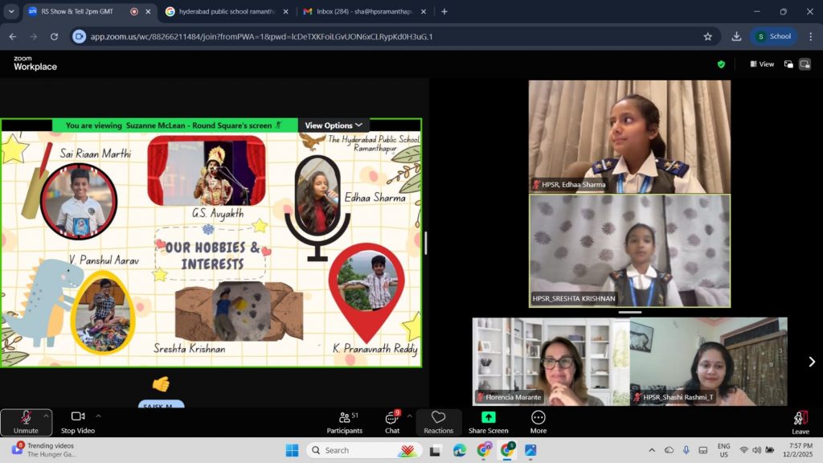Open the Participants panel
Screen dimensions: 823x463
pyautogui.click(x=344, y=421)
